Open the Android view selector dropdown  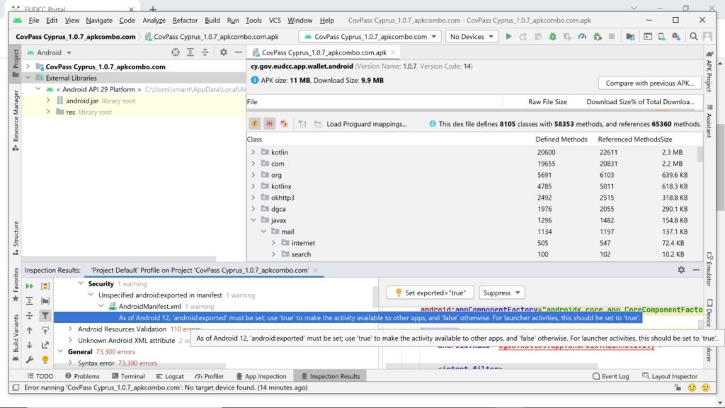pyautogui.click(x=50, y=52)
